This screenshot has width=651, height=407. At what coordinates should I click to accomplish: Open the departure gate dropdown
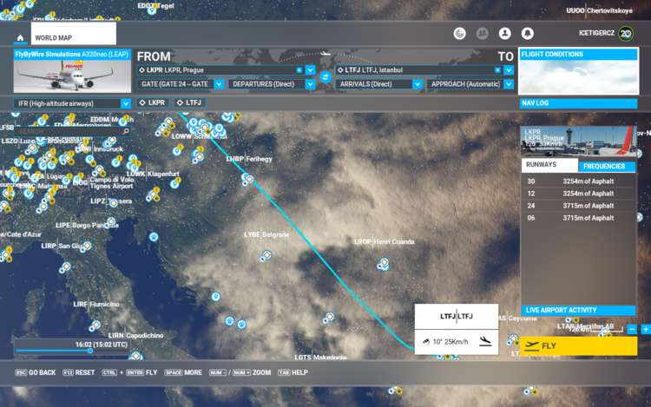pos(217,84)
